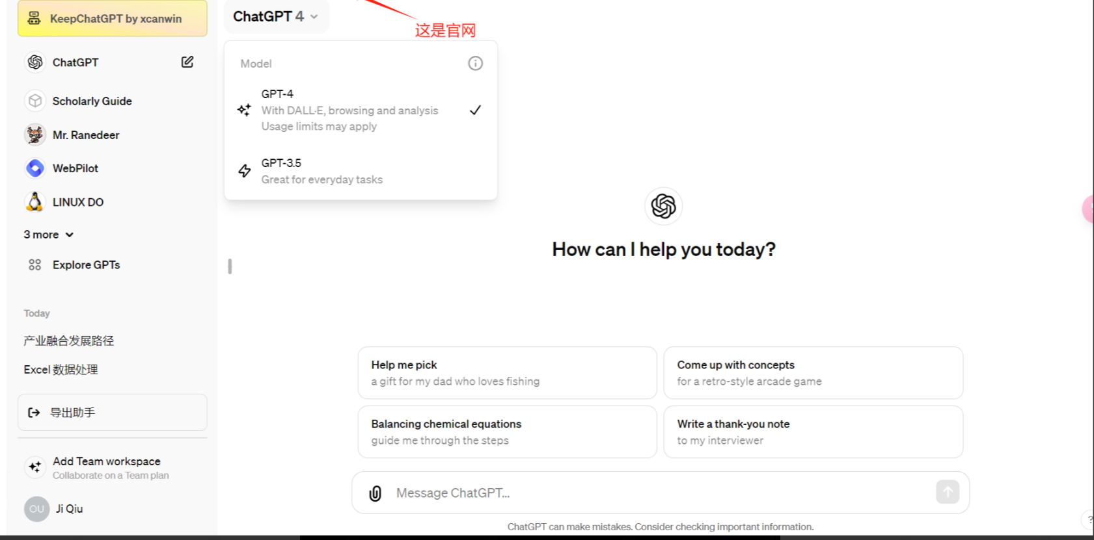The height and width of the screenshot is (540, 1094).
Task: Click the sidebar collapse handle
Action: [230, 266]
